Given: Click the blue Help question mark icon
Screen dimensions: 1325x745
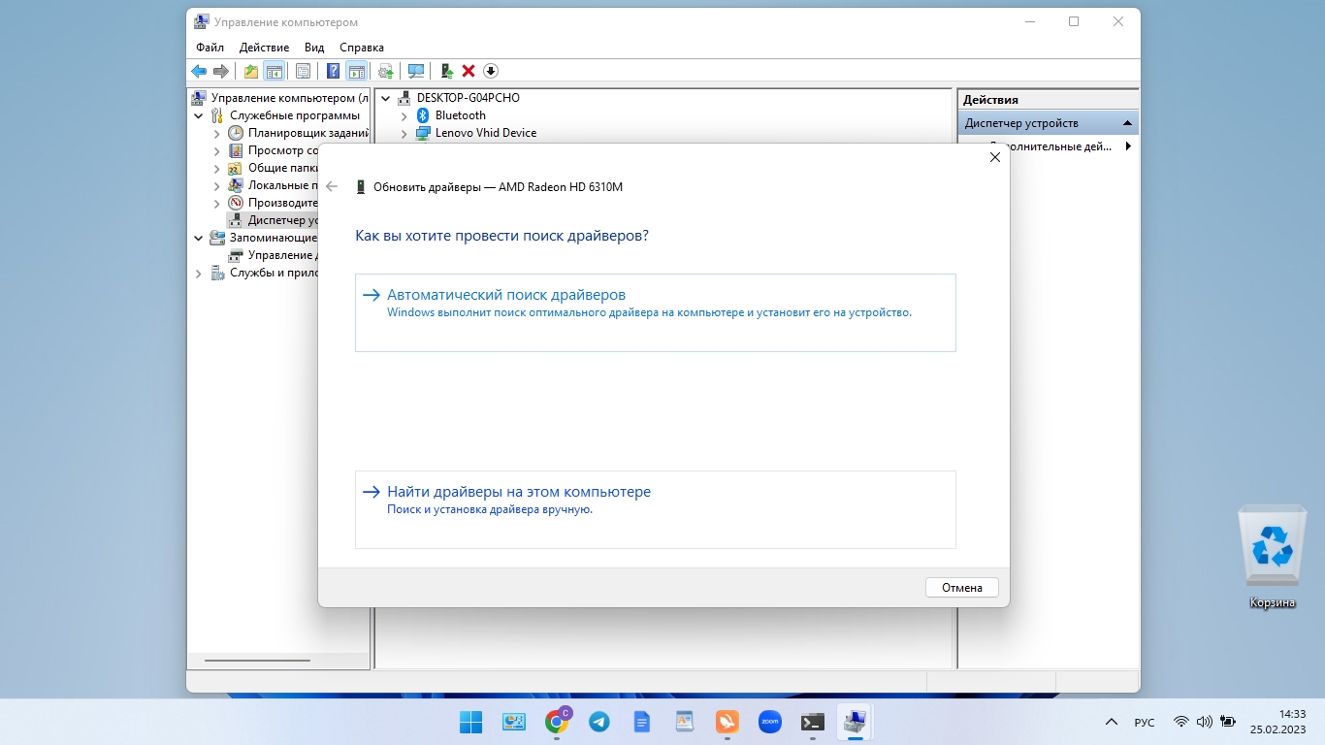Looking at the screenshot, I should coord(333,71).
